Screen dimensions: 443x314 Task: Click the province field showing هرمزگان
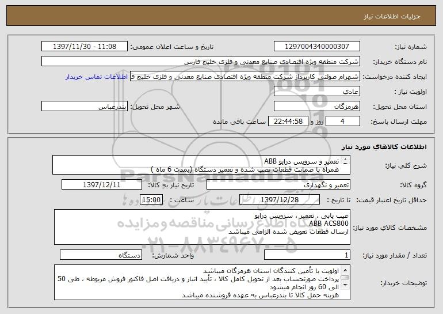(x=316, y=107)
